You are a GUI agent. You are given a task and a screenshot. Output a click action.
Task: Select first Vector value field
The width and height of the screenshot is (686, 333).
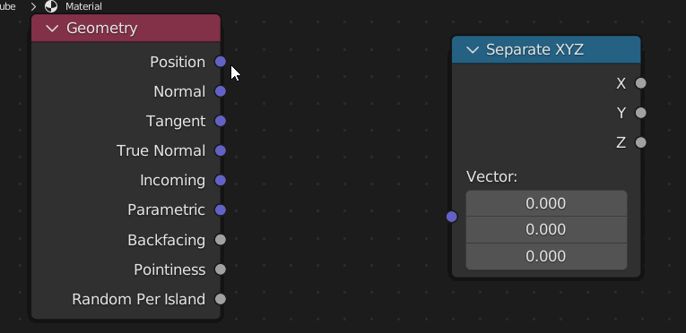coord(546,203)
